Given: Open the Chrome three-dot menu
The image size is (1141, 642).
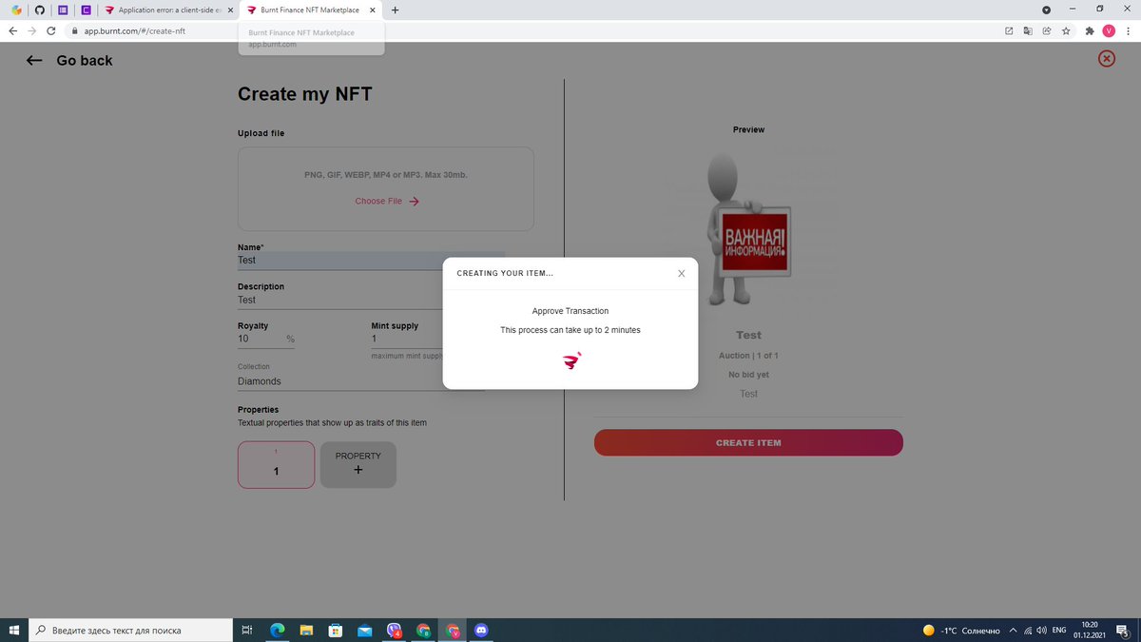Looking at the screenshot, I should pos(1128,30).
